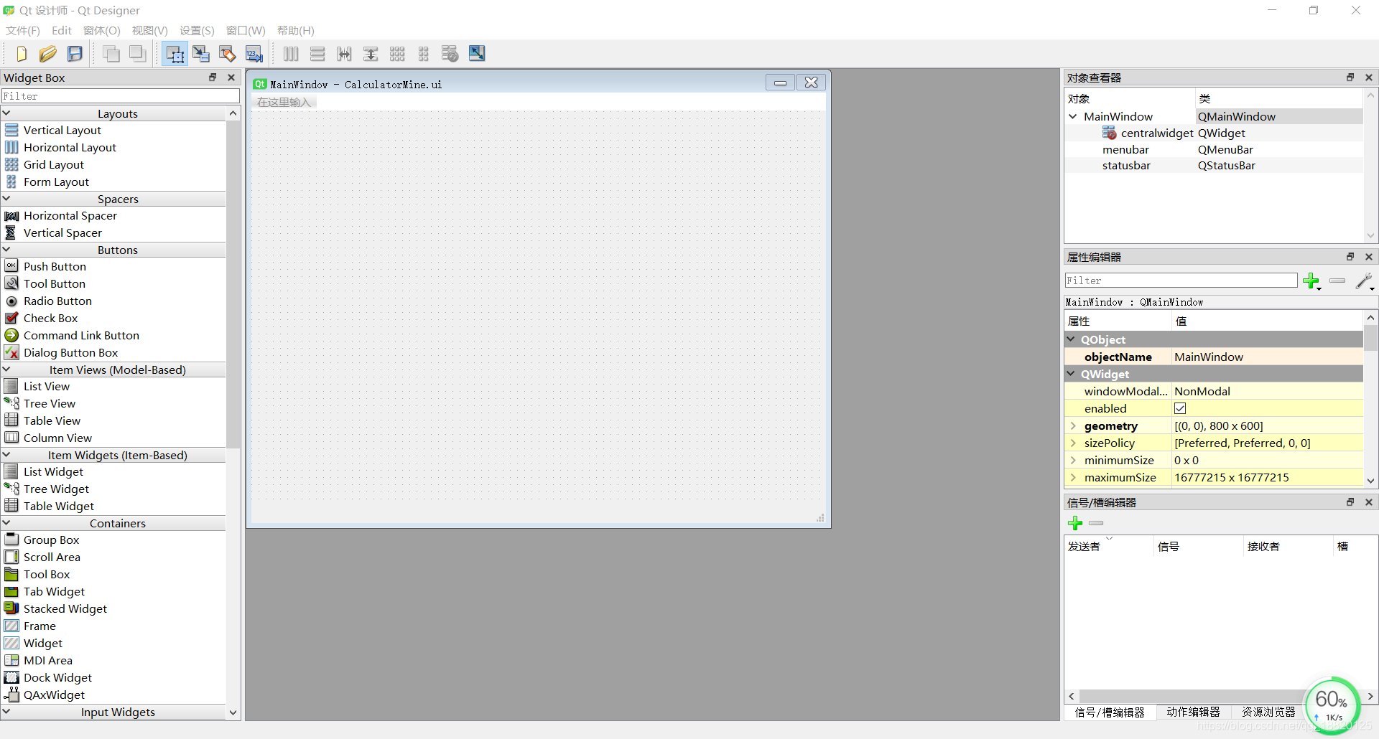The width and height of the screenshot is (1379, 739).
Task: Open the 设置(S) menu
Action: pyautogui.click(x=197, y=30)
